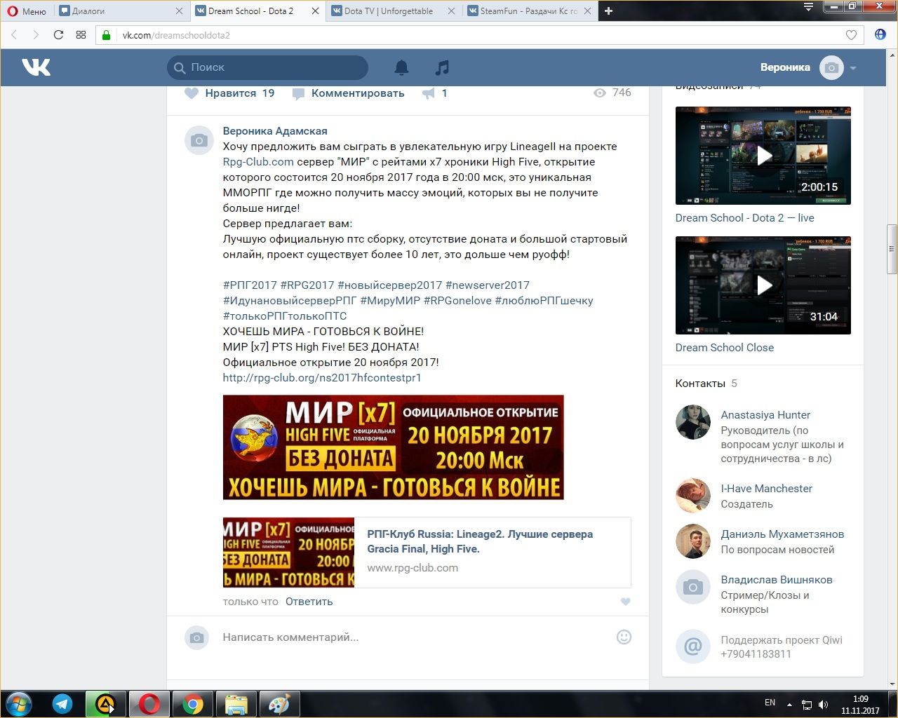Reload the page with the refresh icon
This screenshot has width=898, height=718.
click(x=58, y=34)
